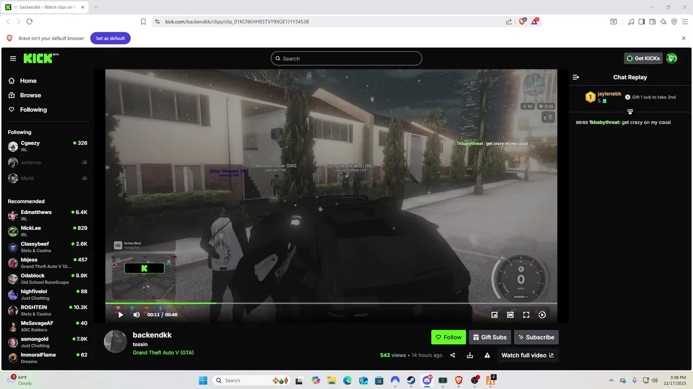This screenshot has width=693, height=389.
Task: Open Windows Start menu
Action: tap(203, 380)
